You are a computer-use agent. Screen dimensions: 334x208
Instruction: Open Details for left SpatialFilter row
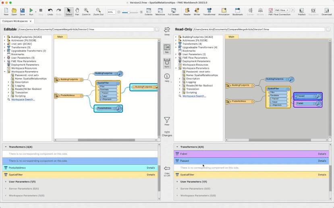(x=151, y=175)
